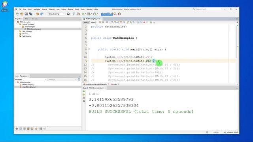
Task: Click the Stop icon in Output panel
Action: (84, 98)
